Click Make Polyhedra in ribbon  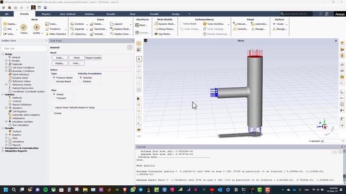click(56, 34)
